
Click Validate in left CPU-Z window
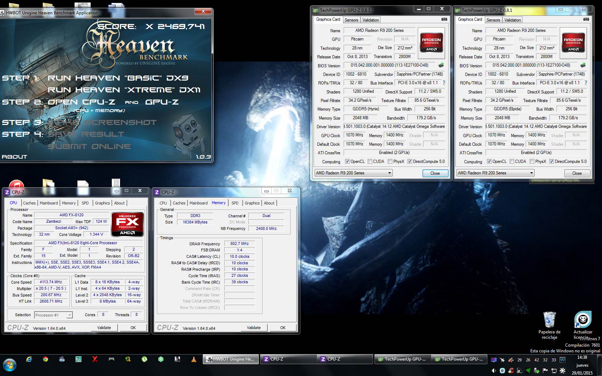tap(104, 328)
